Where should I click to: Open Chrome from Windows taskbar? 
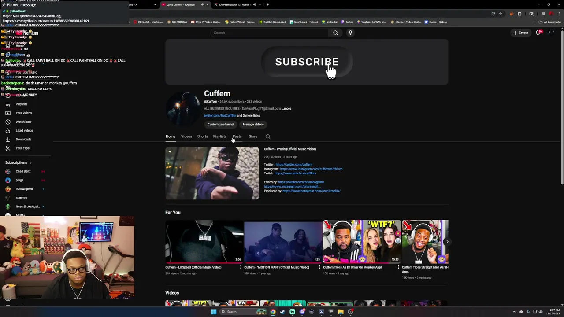[x=273, y=312]
